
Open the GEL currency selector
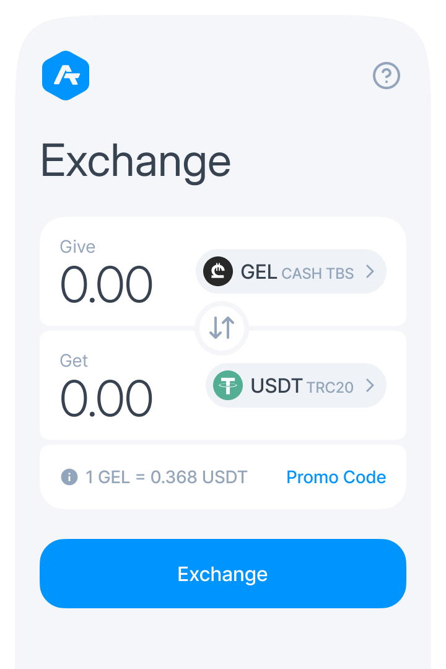291,271
